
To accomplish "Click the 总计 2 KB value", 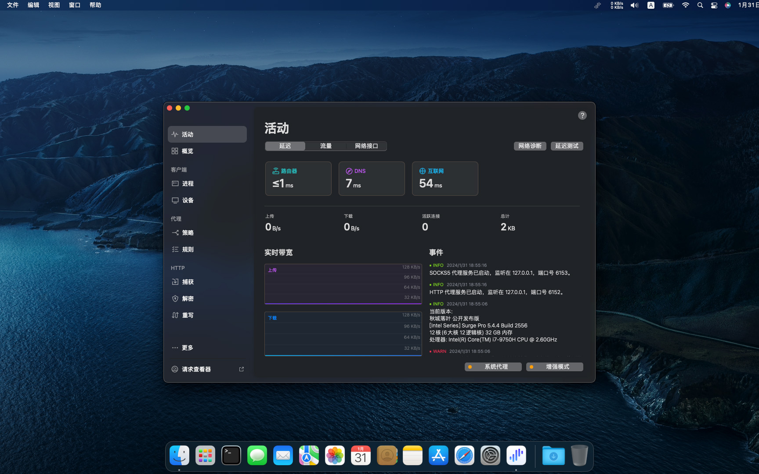I will coord(508,227).
